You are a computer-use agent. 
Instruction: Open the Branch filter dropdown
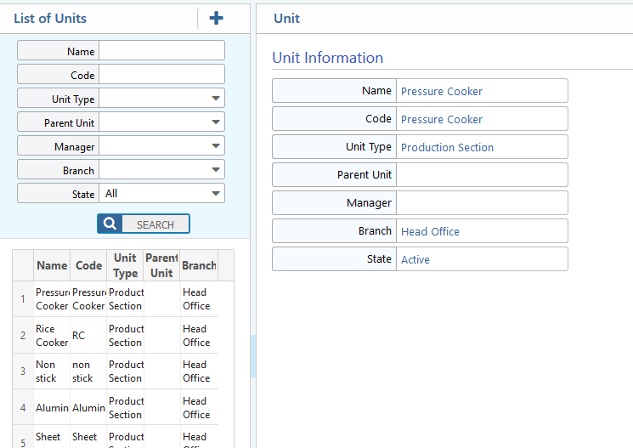click(161, 170)
